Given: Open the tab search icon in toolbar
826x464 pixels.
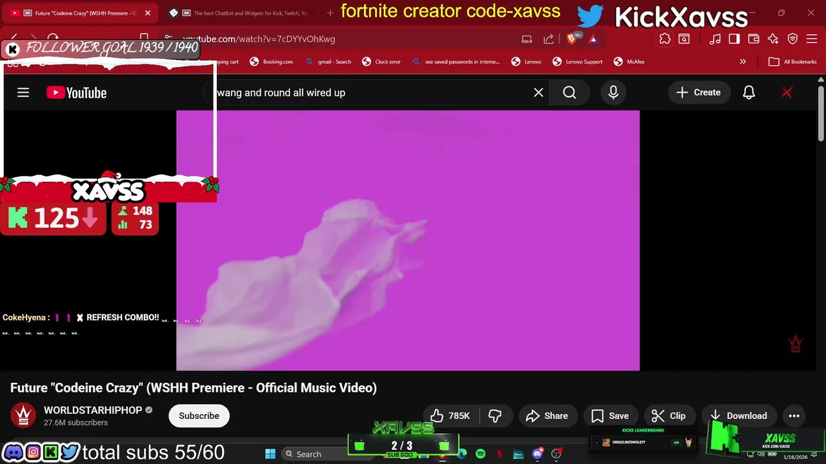Looking at the screenshot, I should point(684,39).
